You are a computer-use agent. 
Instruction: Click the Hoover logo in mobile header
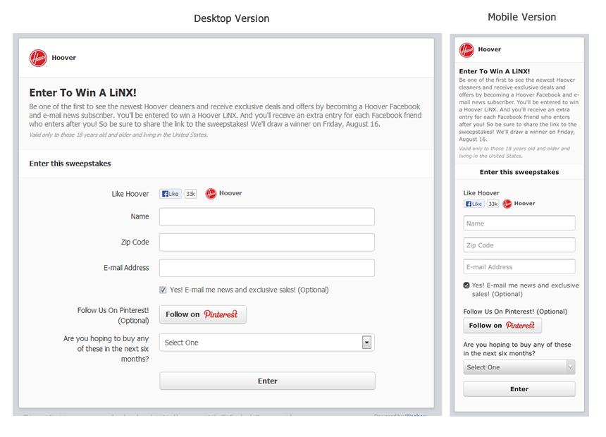466,50
